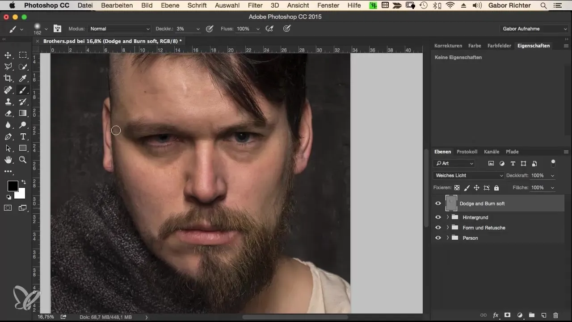The height and width of the screenshot is (322, 572).
Task: Open the extra tools ellipsis menu
Action: point(8,171)
